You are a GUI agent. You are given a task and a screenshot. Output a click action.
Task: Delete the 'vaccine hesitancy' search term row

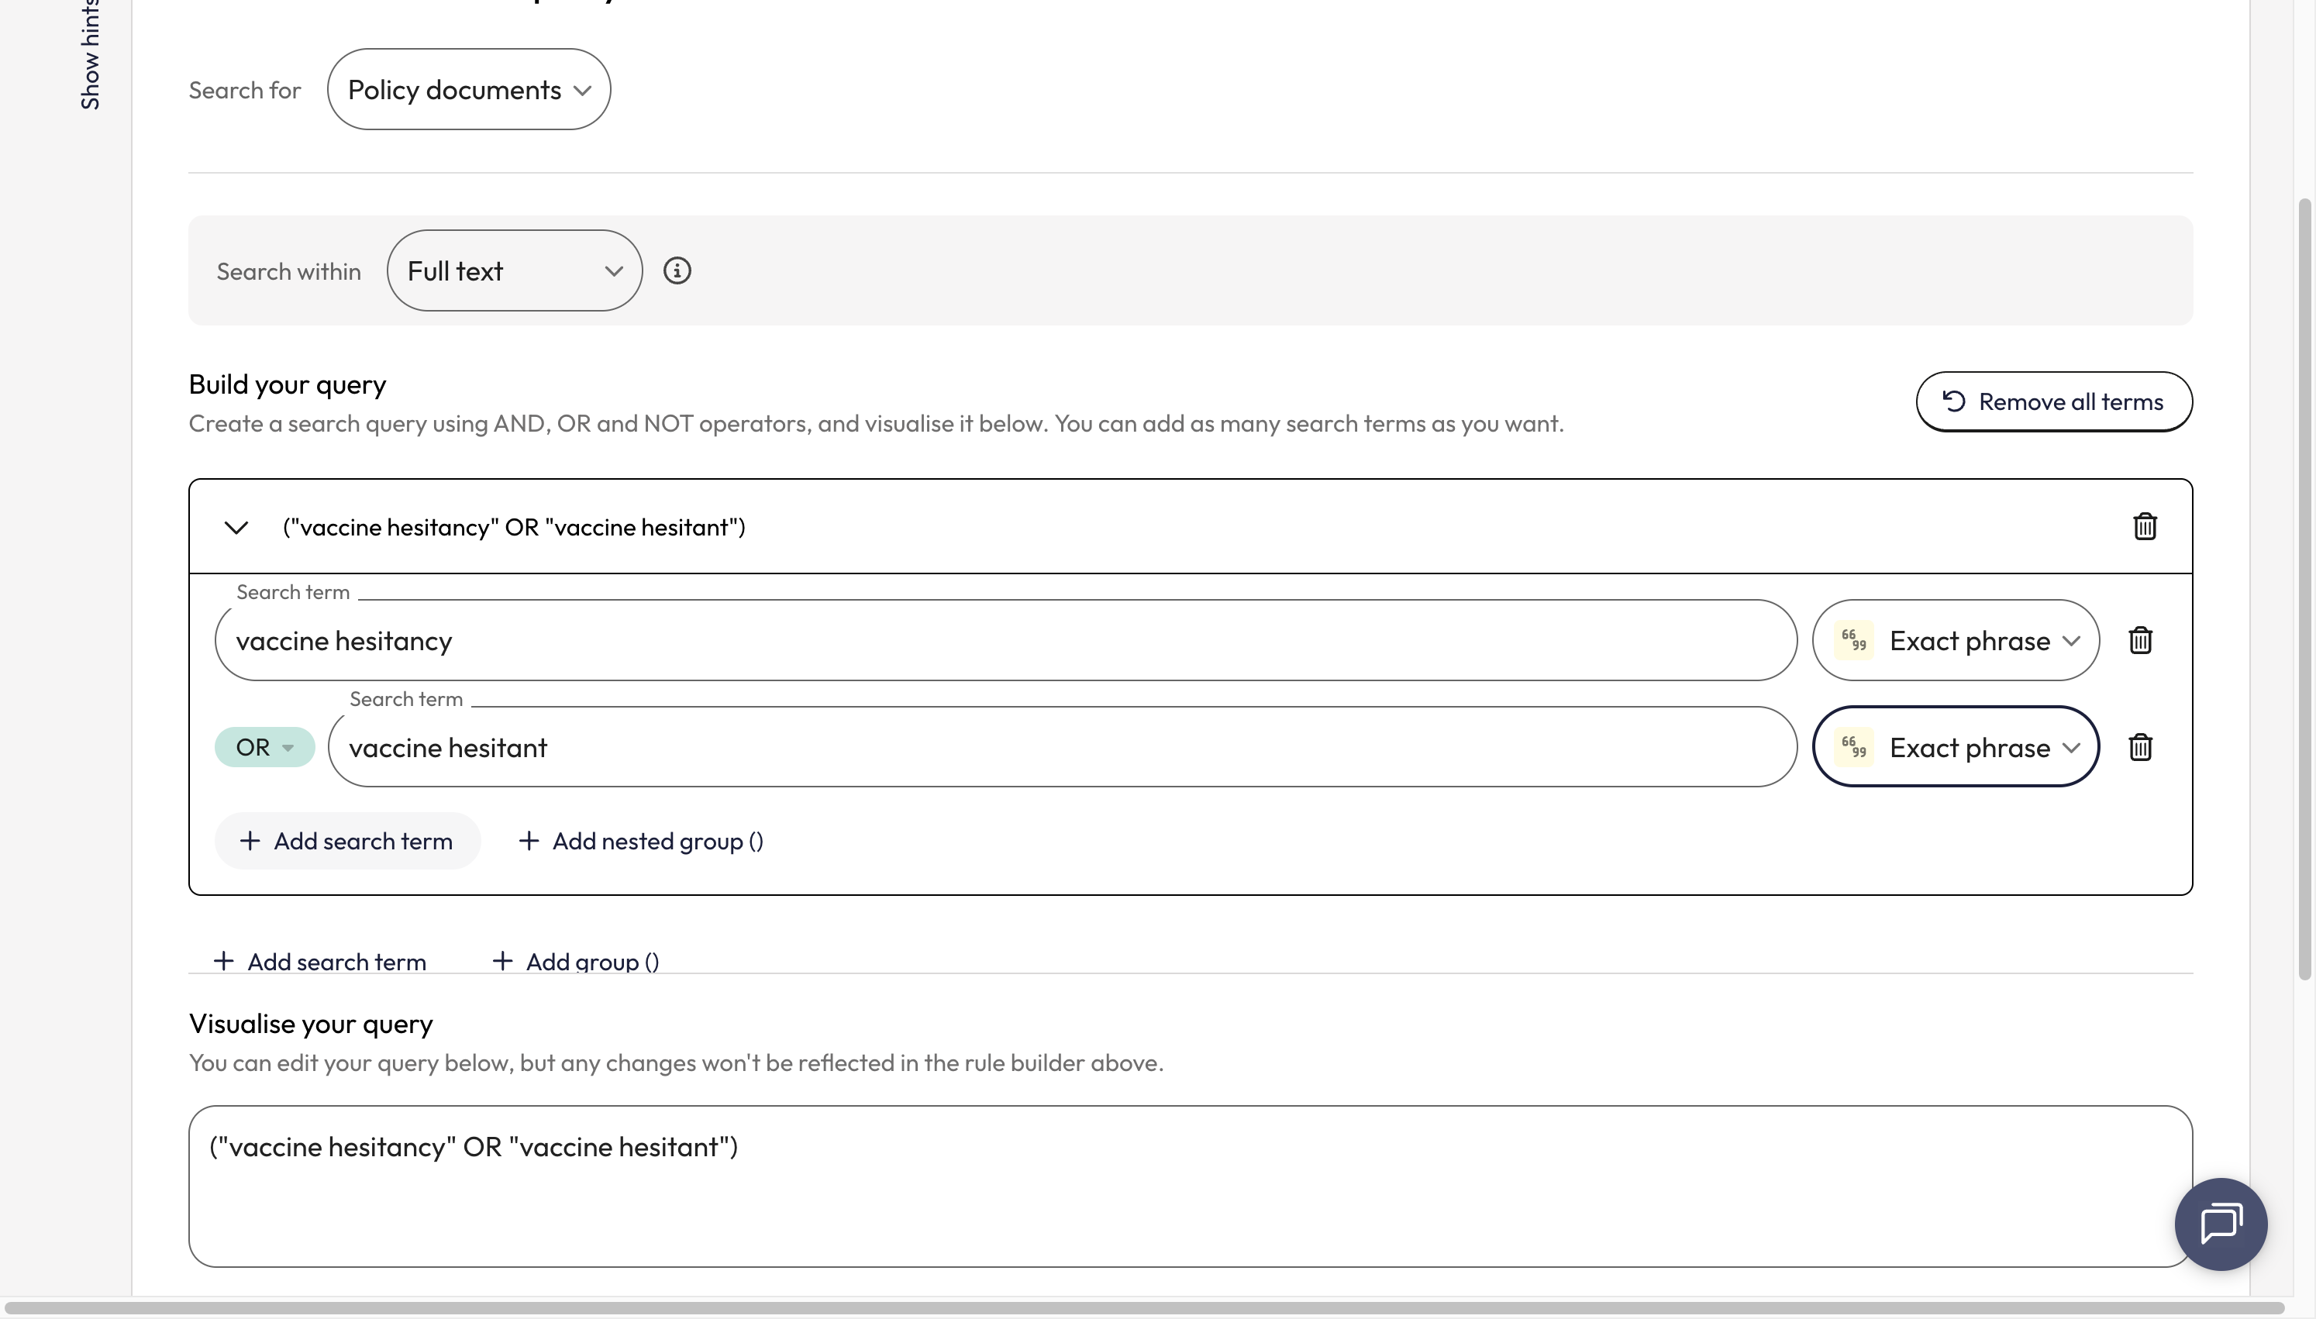(2139, 640)
